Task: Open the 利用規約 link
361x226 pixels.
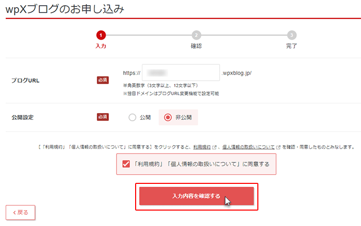Action: (x=202, y=147)
